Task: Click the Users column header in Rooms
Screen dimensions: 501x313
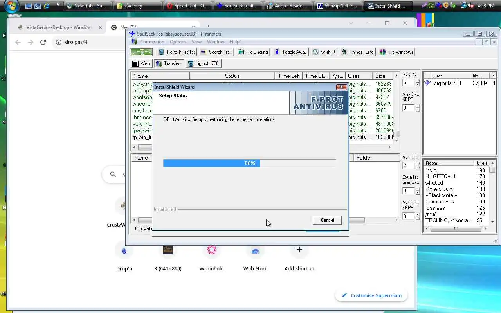Action: click(481, 163)
